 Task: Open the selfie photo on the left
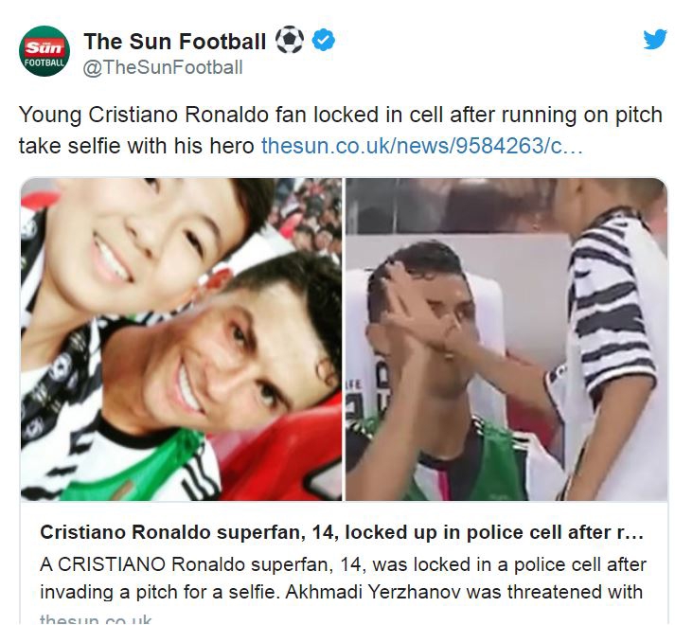181,339
